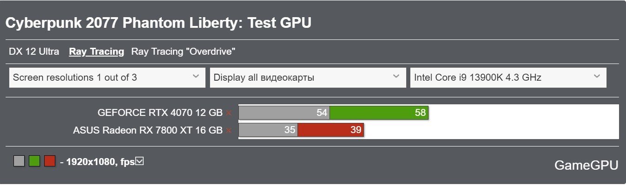Click the gray legend color square

(19, 161)
